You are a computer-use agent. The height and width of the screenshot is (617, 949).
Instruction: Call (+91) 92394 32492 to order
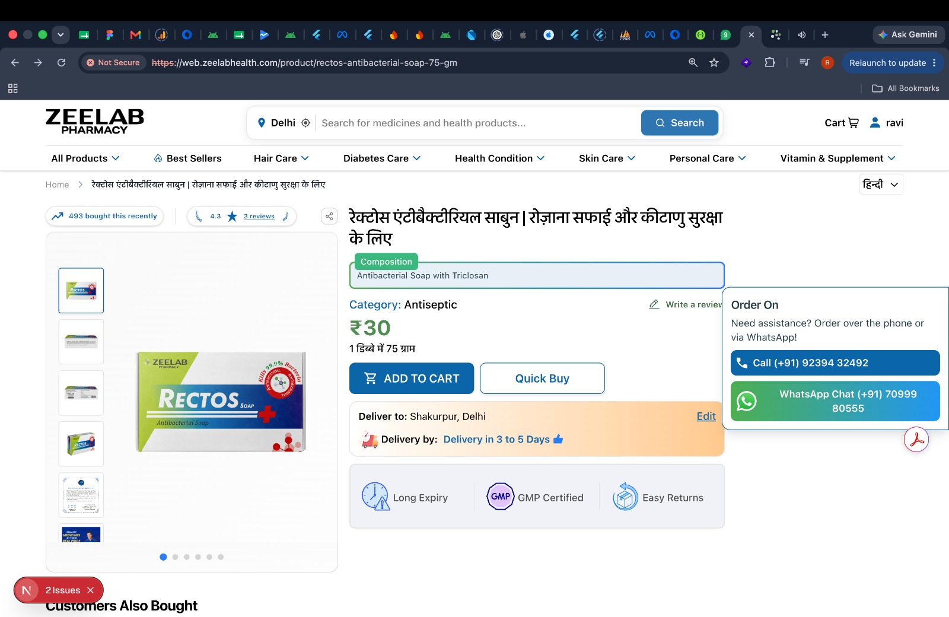click(x=835, y=362)
